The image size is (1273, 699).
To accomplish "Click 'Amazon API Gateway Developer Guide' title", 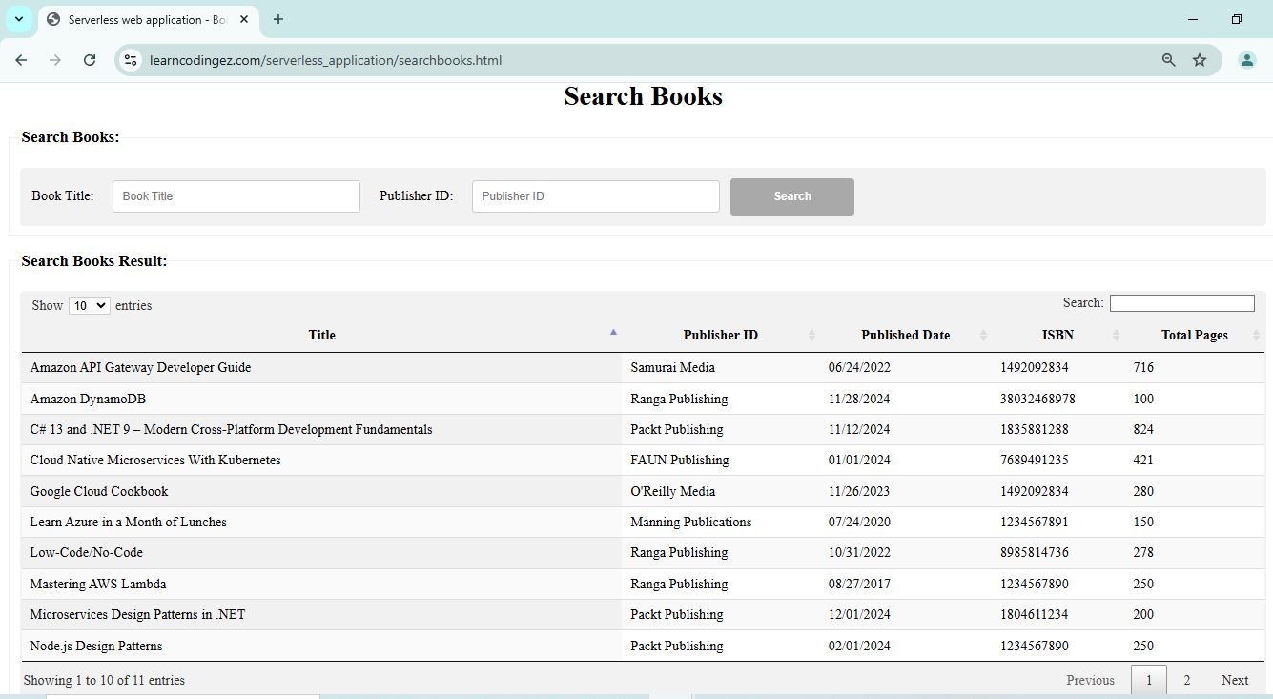I will 140,367.
